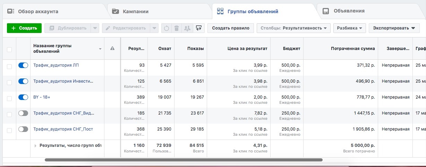Open the Трафик_аудитория Инвести… link
Viewport: 426px width, 167px height.
tap(63, 81)
